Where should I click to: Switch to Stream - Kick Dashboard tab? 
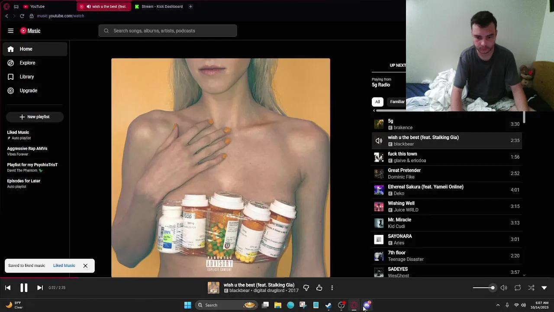(159, 6)
